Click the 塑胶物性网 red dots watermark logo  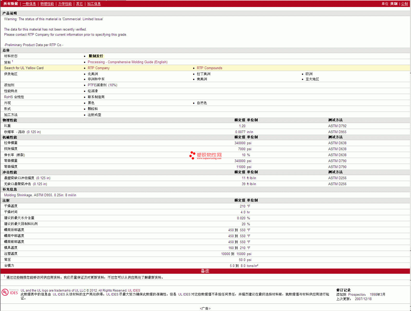(192, 155)
